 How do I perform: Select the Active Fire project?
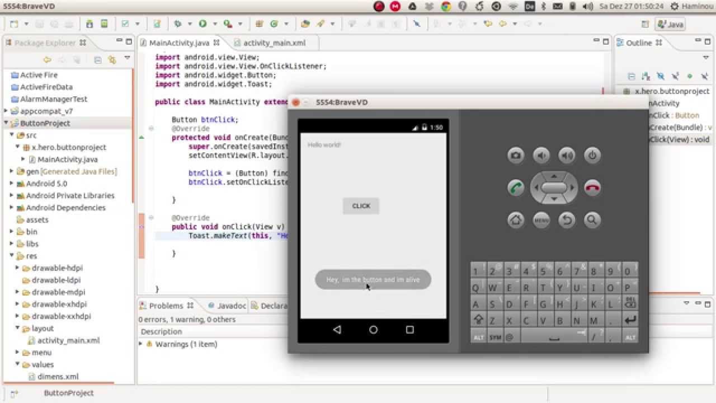click(x=34, y=75)
